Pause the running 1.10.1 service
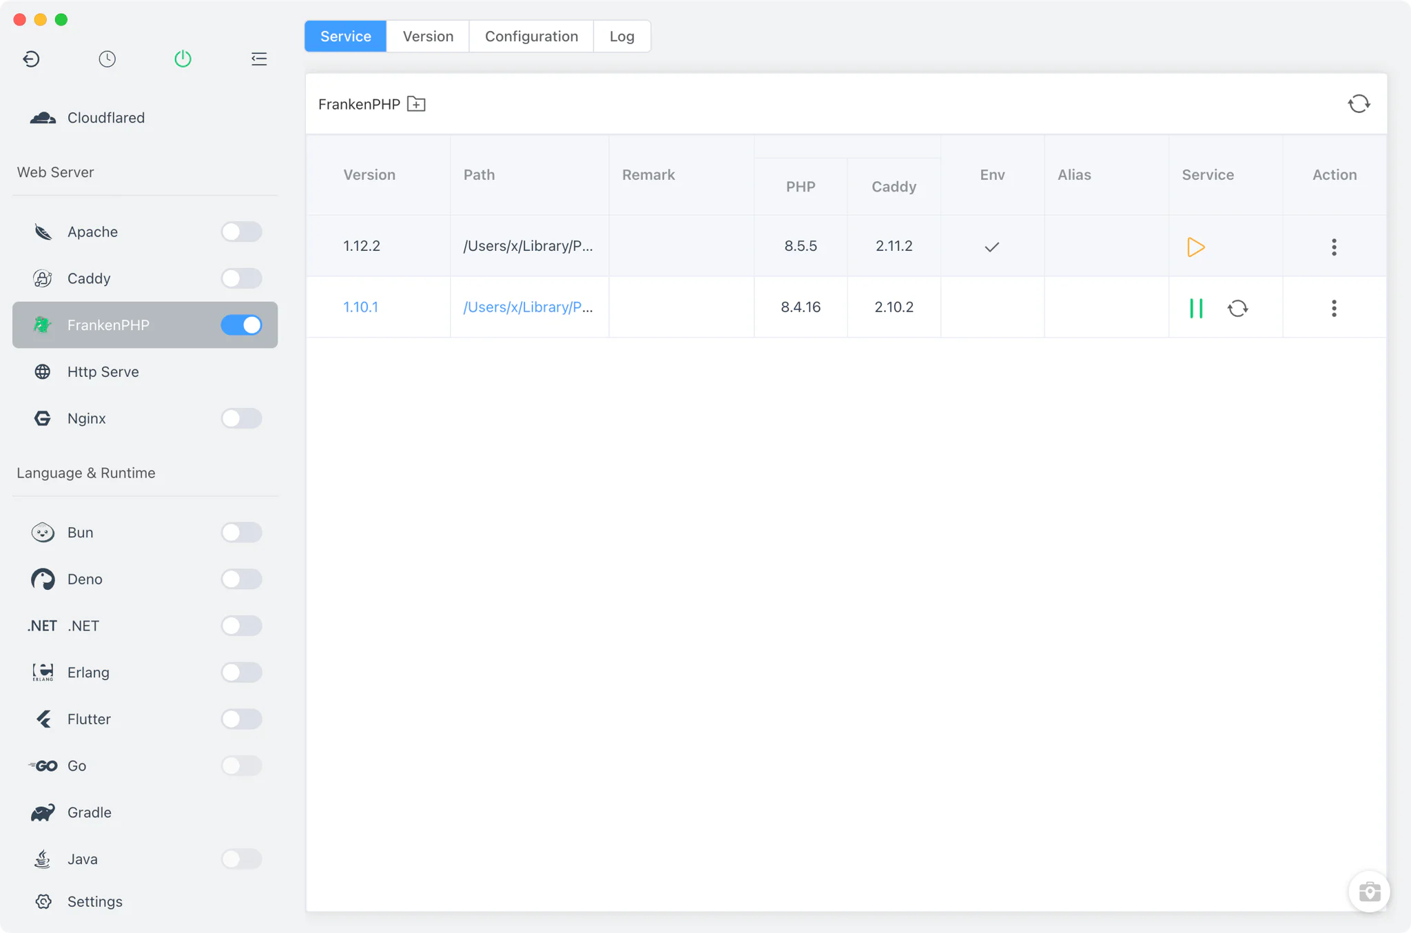Screen dimensions: 1411x933 click(x=1196, y=308)
